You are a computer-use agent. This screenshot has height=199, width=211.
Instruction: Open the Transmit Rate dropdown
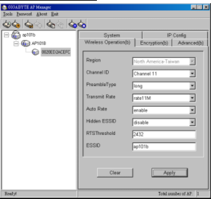coord(192,98)
